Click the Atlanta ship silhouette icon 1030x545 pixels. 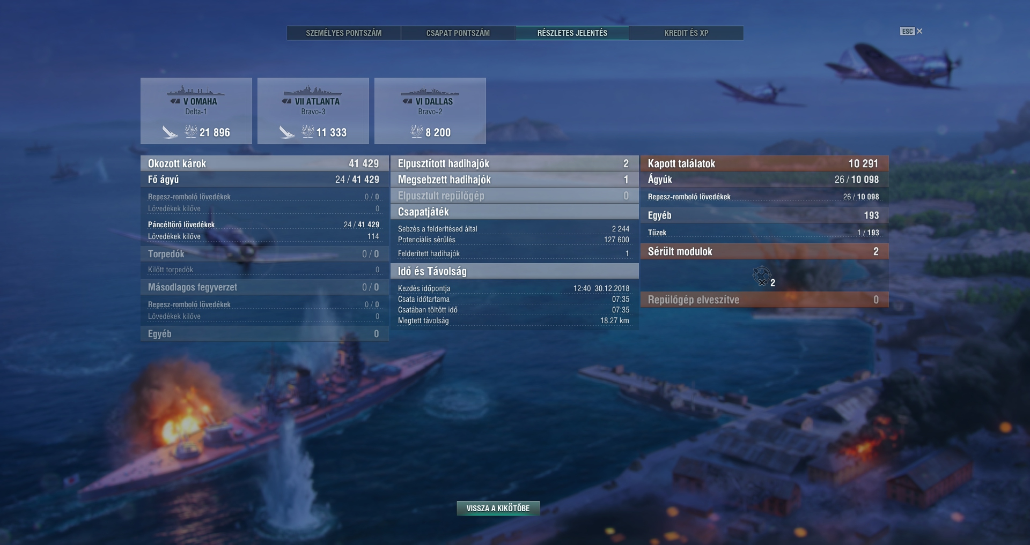click(313, 91)
